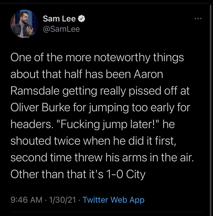Click the verified checkmark badge
This screenshot has width=213, height=216.
pos(82,19)
